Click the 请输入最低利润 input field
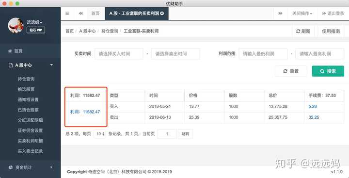Viewport: 349px width, 178px height. coord(263,54)
